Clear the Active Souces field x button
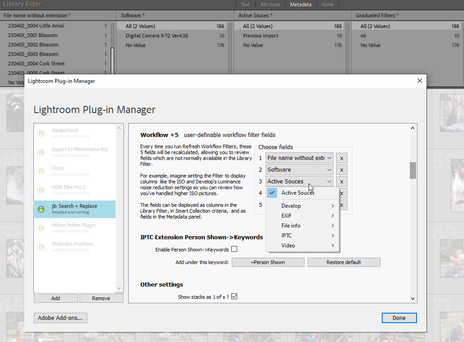 click(342, 182)
